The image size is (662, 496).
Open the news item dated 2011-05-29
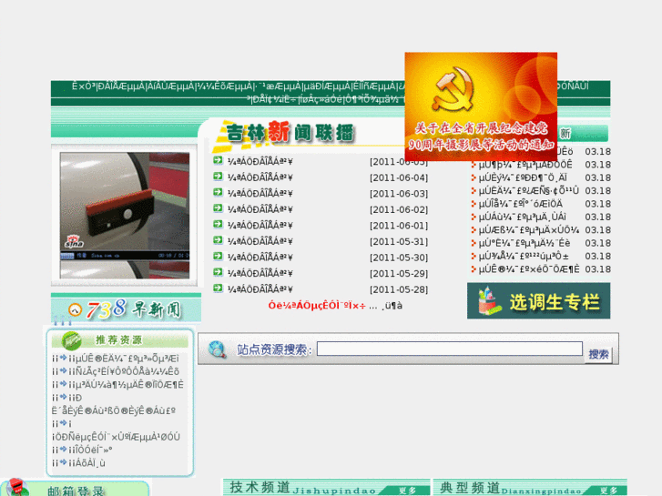tap(260, 274)
